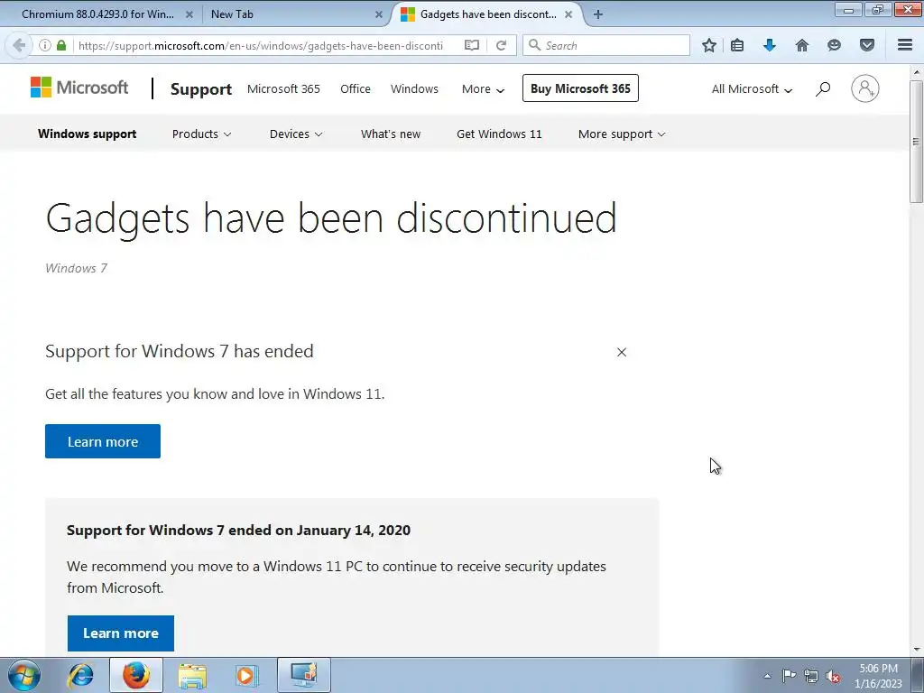The width and height of the screenshot is (924, 693).
Task: Click the network tray icon
Action: pos(811,677)
